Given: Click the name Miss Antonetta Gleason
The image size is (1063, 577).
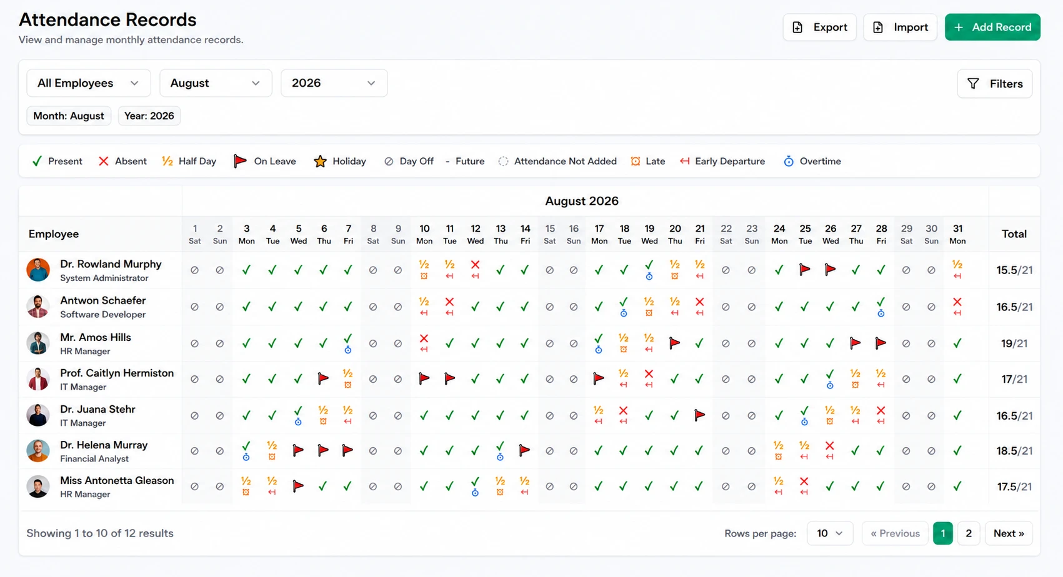Looking at the screenshot, I should (117, 480).
